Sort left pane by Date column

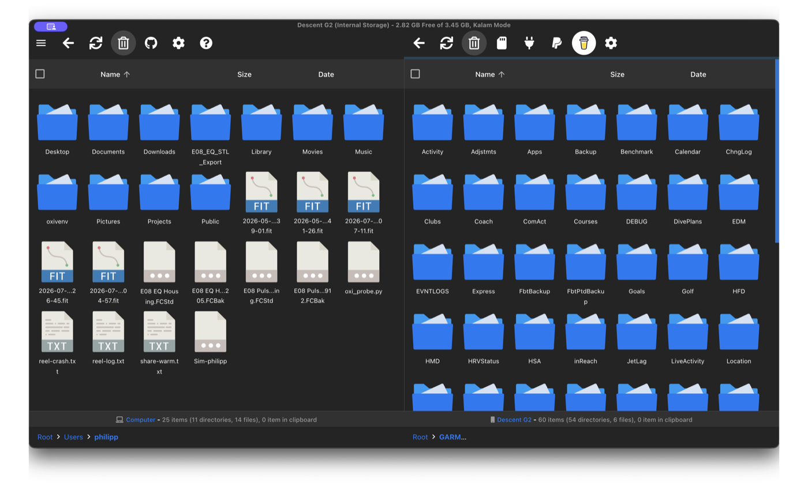tap(326, 74)
